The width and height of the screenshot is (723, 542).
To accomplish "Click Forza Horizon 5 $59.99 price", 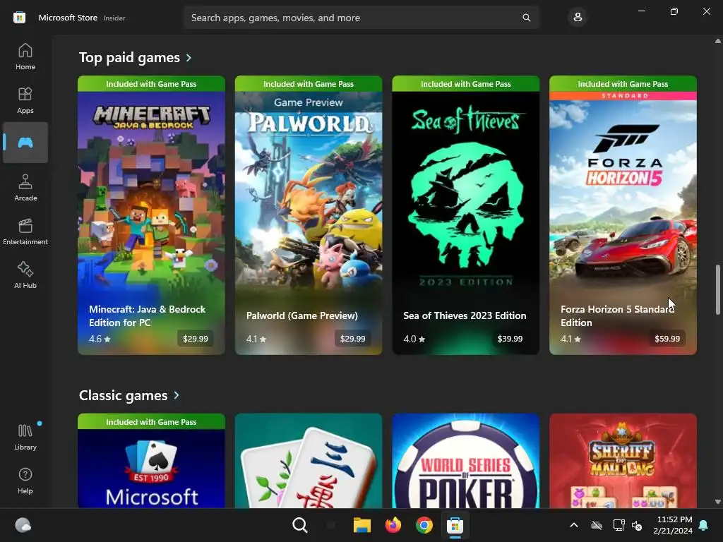I will [x=667, y=339].
